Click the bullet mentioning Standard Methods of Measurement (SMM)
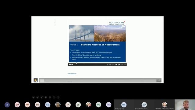The height and width of the screenshot is (110, 195). click(96, 58)
